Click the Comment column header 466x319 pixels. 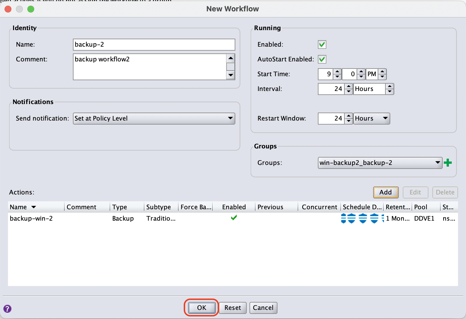point(87,207)
